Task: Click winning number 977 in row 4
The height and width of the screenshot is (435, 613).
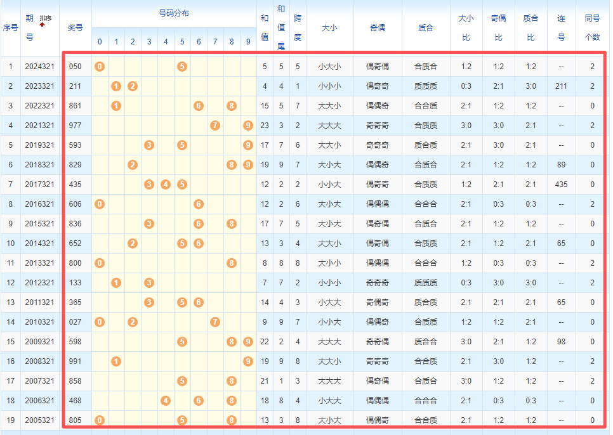Action: click(x=76, y=126)
